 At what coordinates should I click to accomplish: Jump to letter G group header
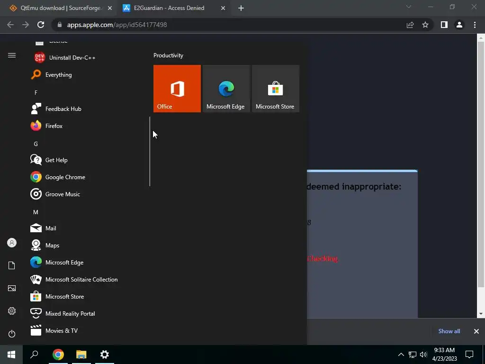coord(36,144)
